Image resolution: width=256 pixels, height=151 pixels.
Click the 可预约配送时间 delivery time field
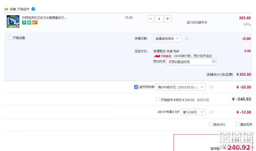[192, 62]
